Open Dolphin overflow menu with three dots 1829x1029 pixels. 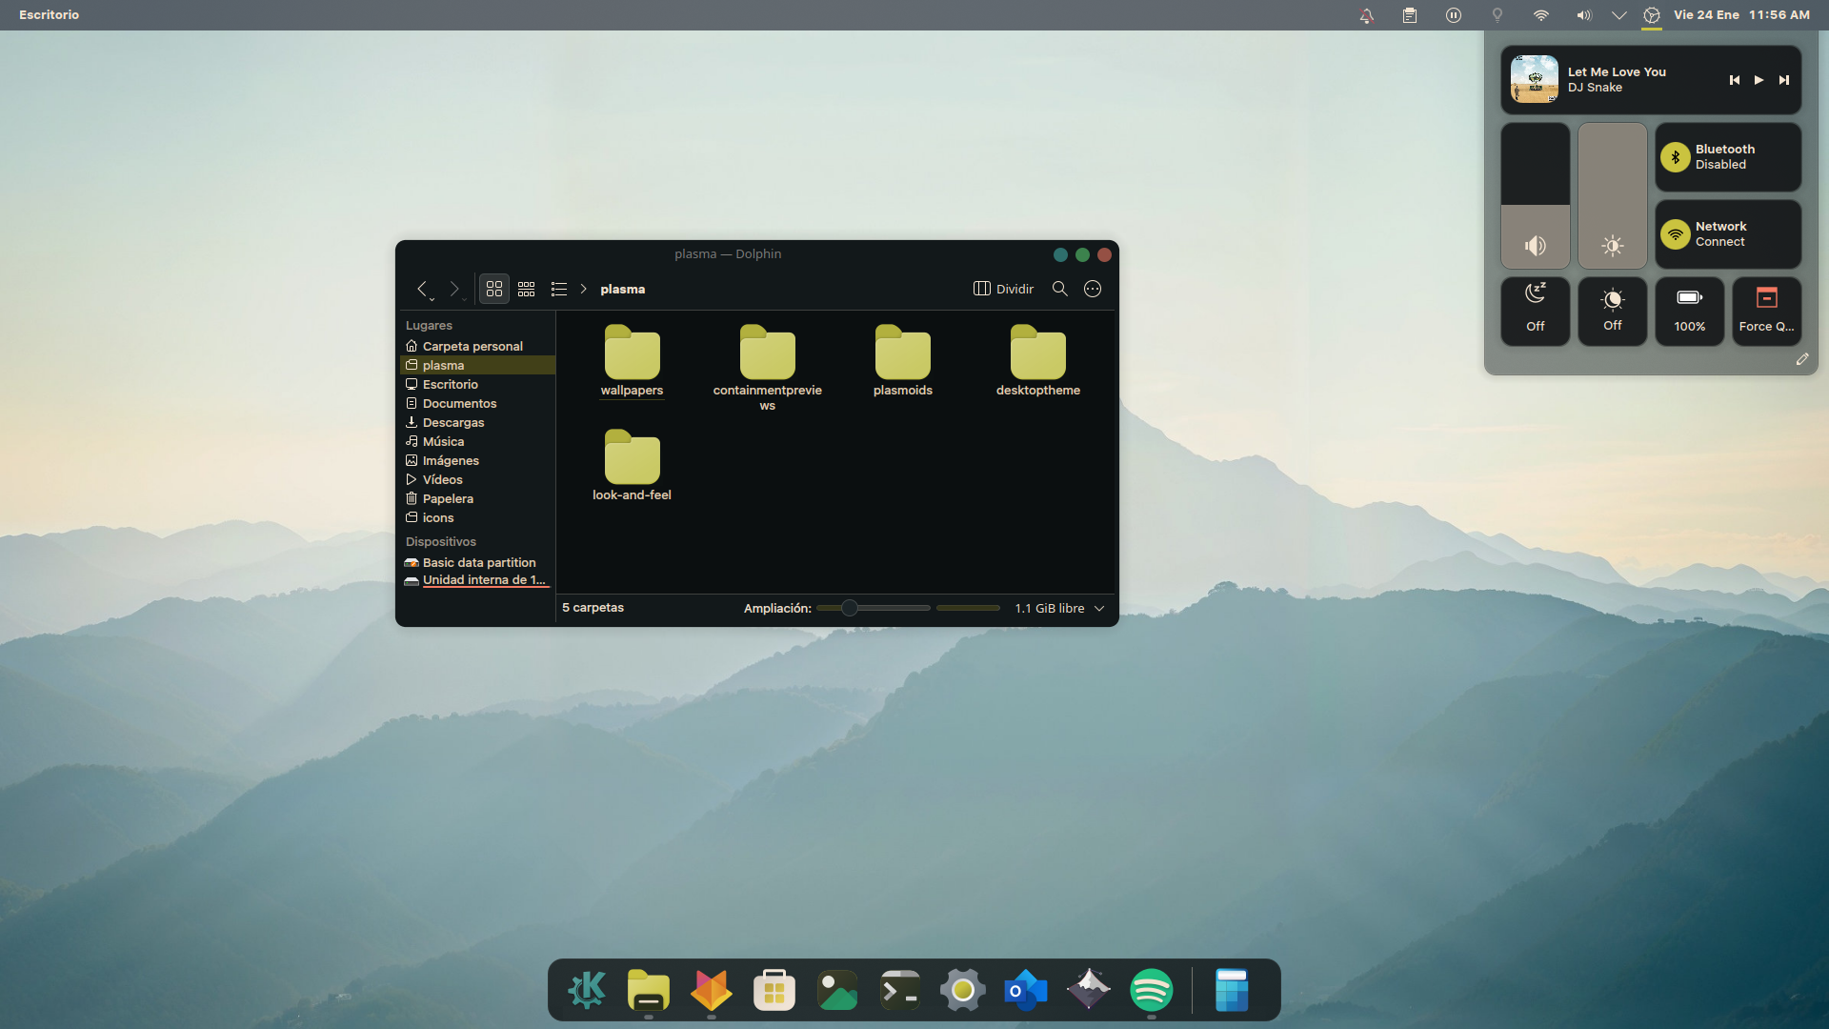[1093, 289]
